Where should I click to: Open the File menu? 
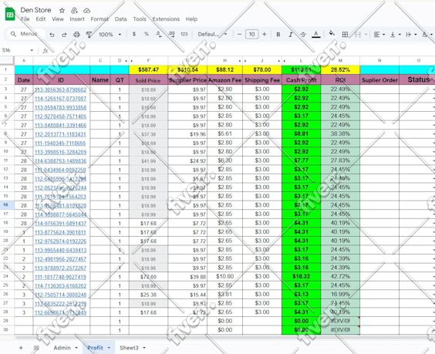point(25,19)
